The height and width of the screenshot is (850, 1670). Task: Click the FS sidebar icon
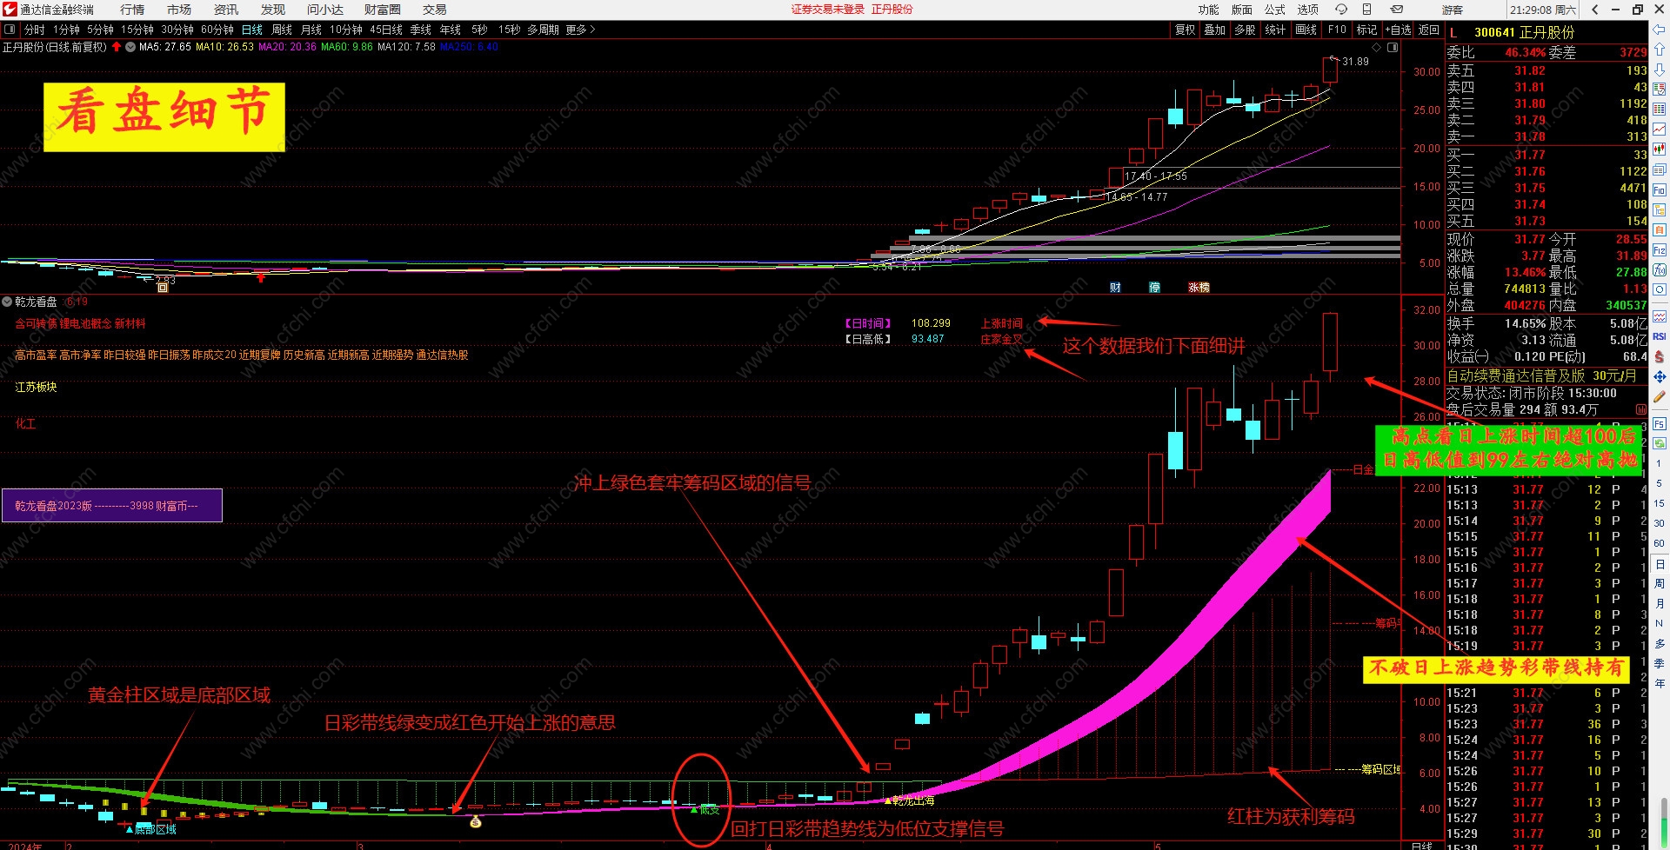point(1660,423)
